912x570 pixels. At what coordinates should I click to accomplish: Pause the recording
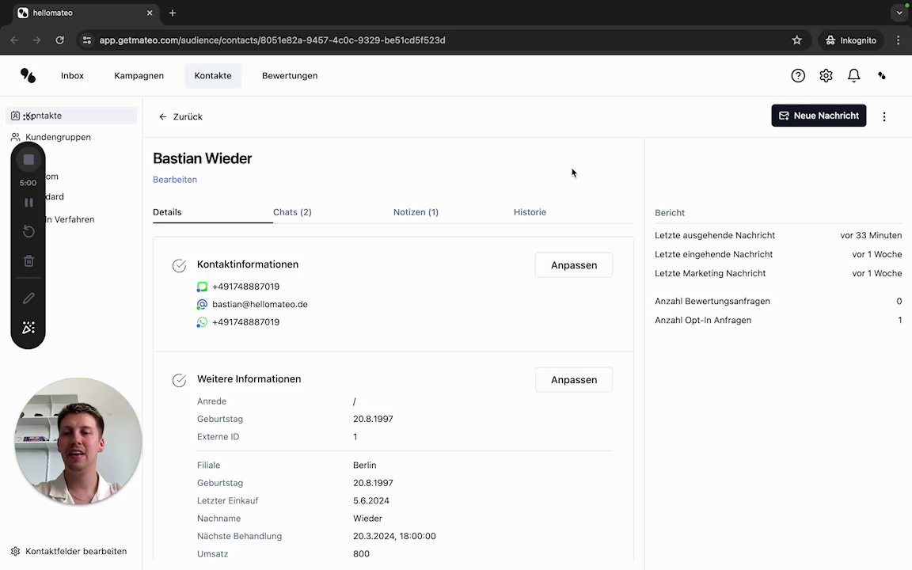(x=28, y=203)
